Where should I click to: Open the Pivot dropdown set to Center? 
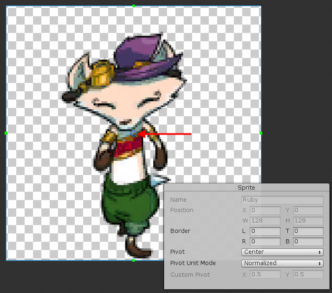282,252
